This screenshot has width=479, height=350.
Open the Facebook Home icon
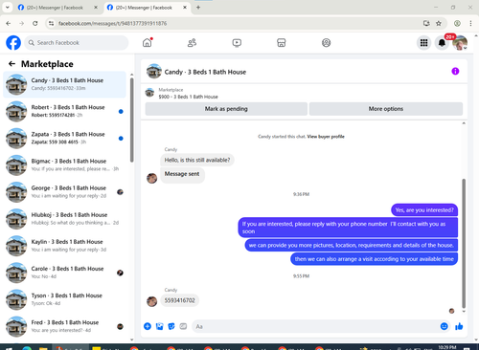[x=148, y=42]
